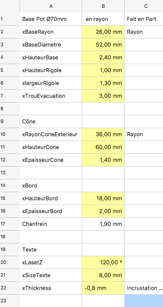Click the blue highlighted cell in row 23

coord(144,301)
